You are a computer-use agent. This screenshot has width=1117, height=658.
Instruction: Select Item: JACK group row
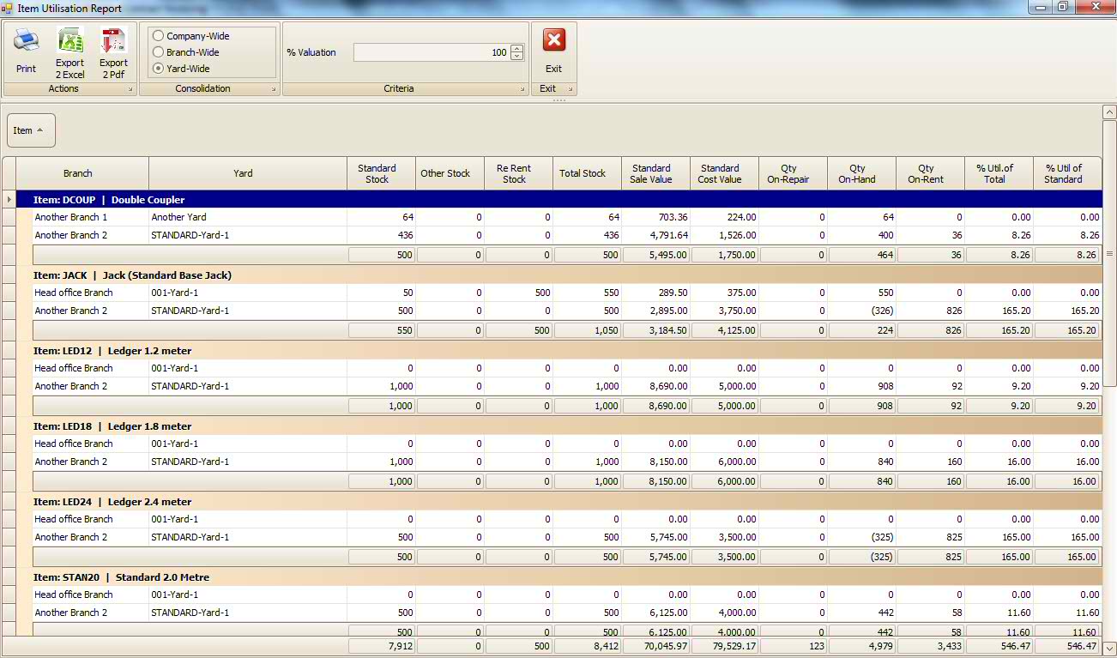(558, 275)
